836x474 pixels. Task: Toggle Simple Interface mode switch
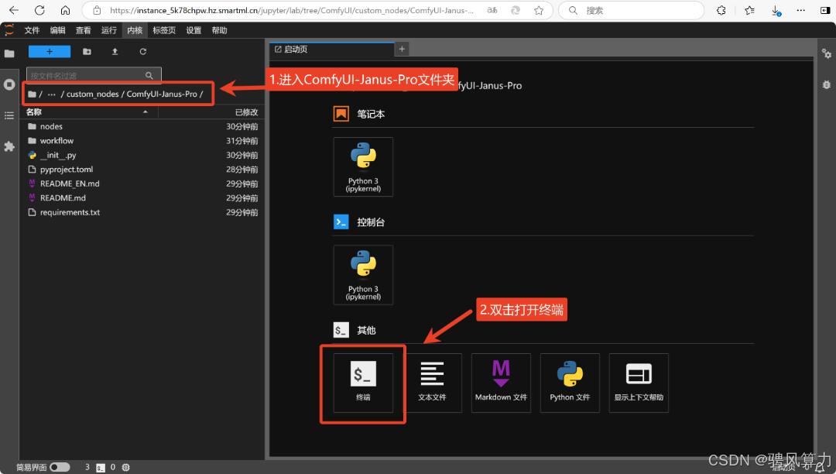click(60, 467)
